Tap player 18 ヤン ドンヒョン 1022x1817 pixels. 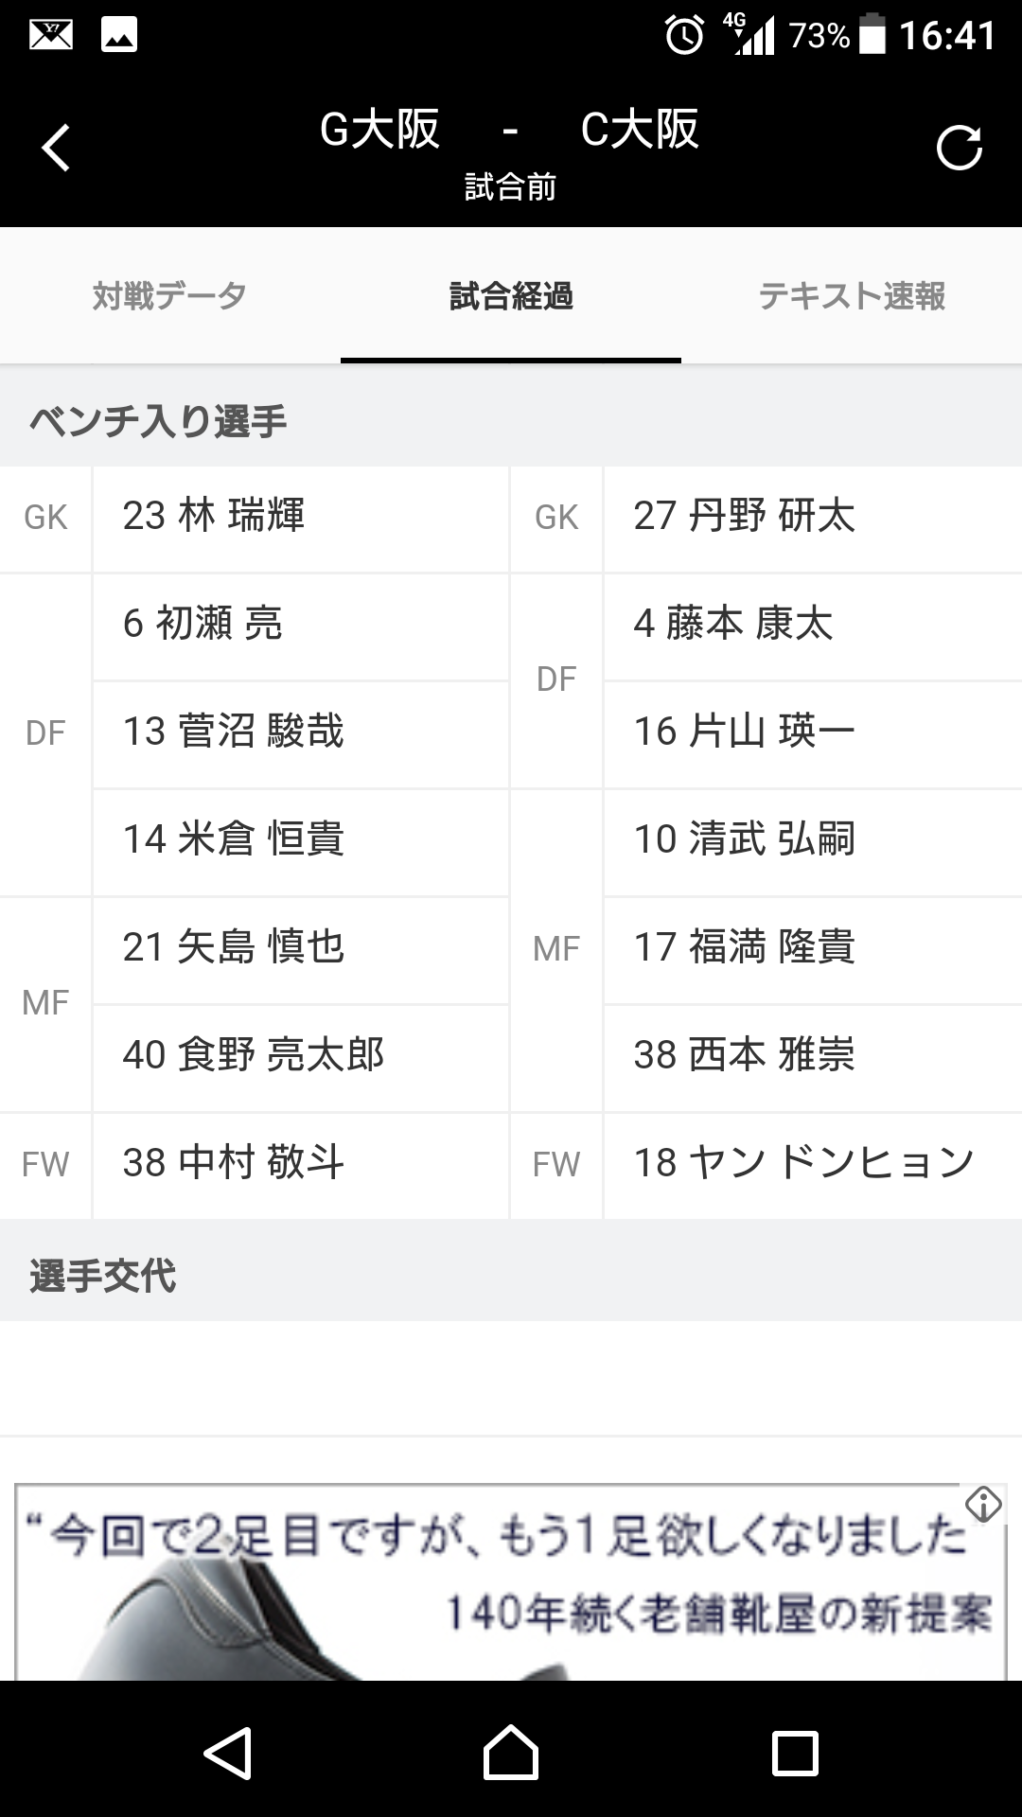pos(804,1163)
